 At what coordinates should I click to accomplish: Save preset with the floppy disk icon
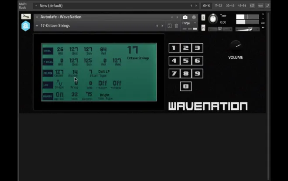click(x=170, y=26)
